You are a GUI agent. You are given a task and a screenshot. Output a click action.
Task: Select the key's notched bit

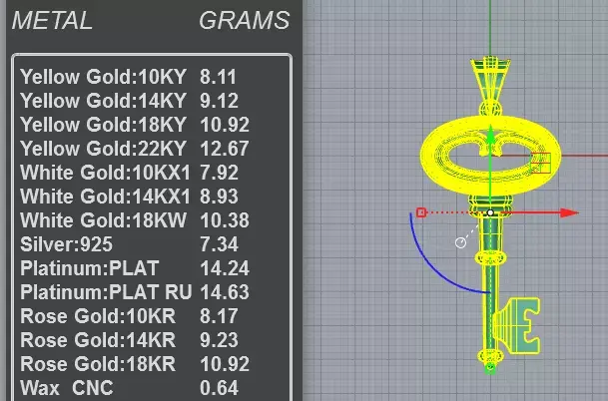[518, 325]
